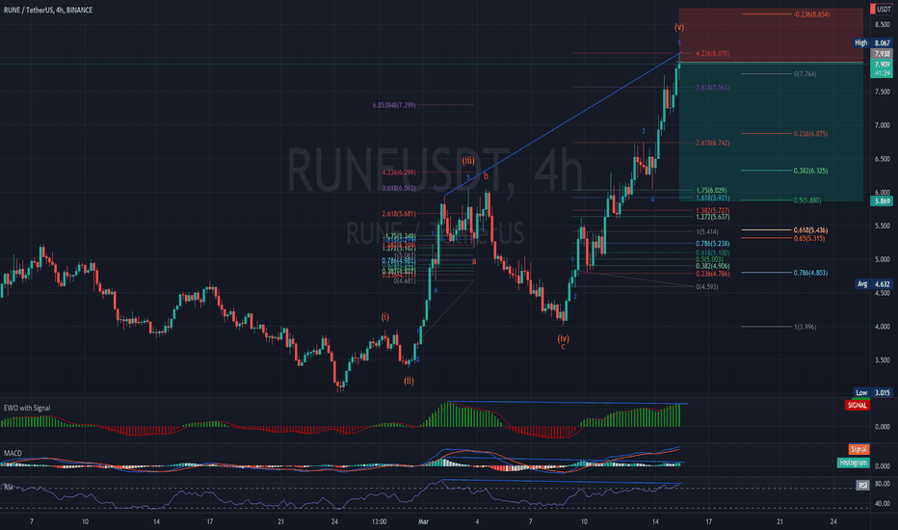898x530 pixels.
Task: Click the 3.618(7.563) extension label
Action: click(x=712, y=88)
